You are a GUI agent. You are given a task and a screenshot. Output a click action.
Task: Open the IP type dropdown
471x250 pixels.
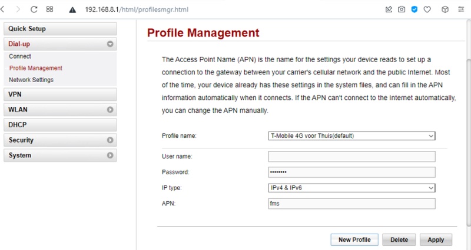(351, 188)
